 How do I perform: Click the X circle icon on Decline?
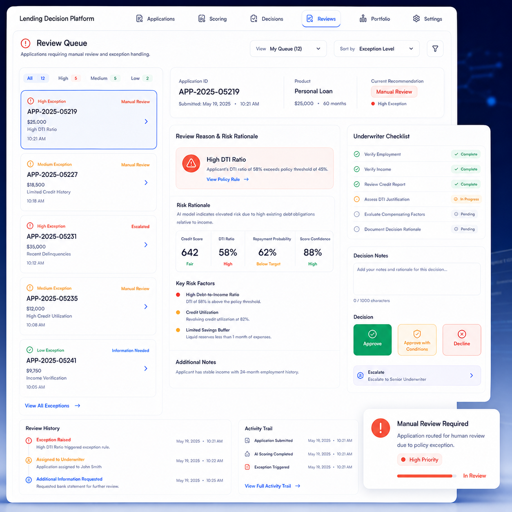462,334
